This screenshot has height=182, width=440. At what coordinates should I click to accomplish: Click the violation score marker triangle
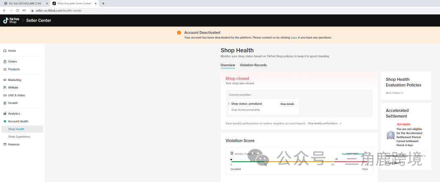pos(231,160)
